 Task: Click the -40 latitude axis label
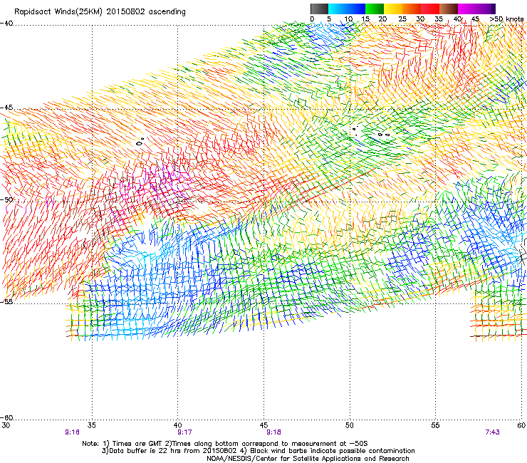(x=6, y=24)
